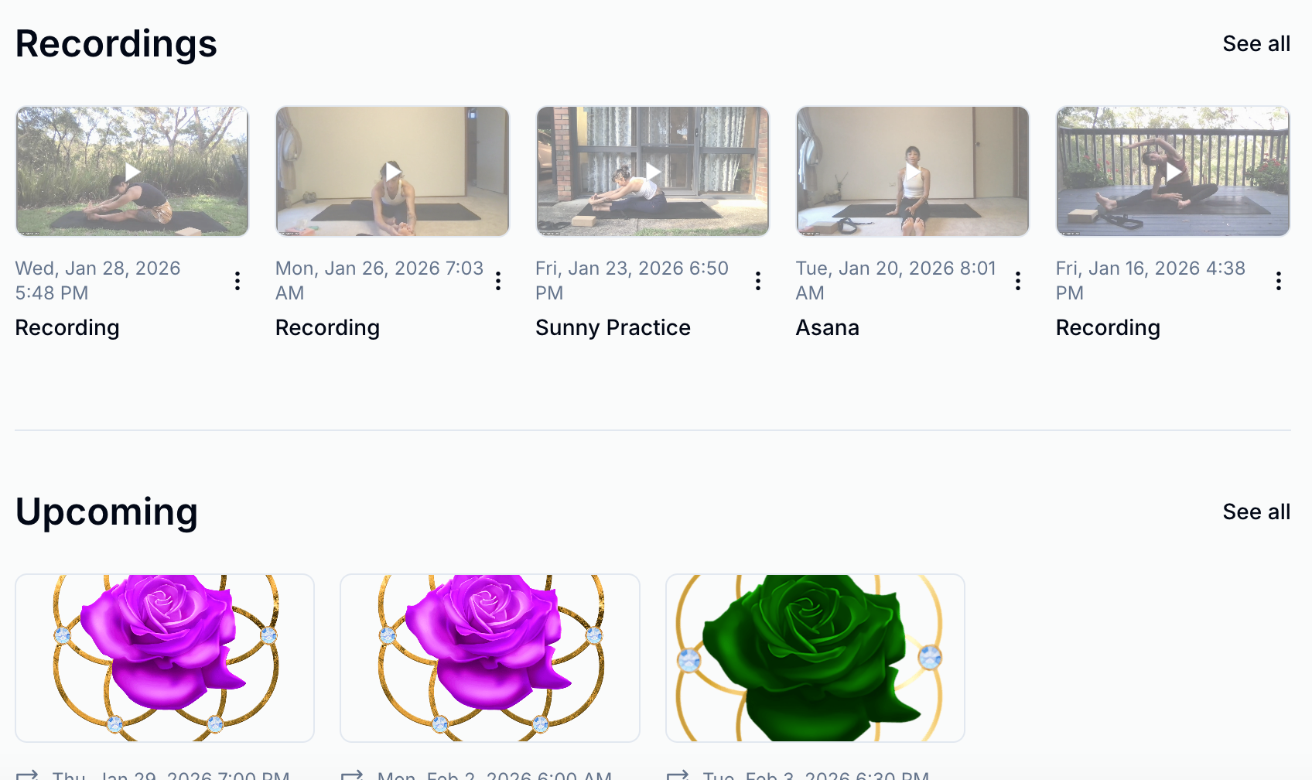Play the Mon, Jan 26 recording video
This screenshot has height=780, width=1312.
[x=392, y=171]
